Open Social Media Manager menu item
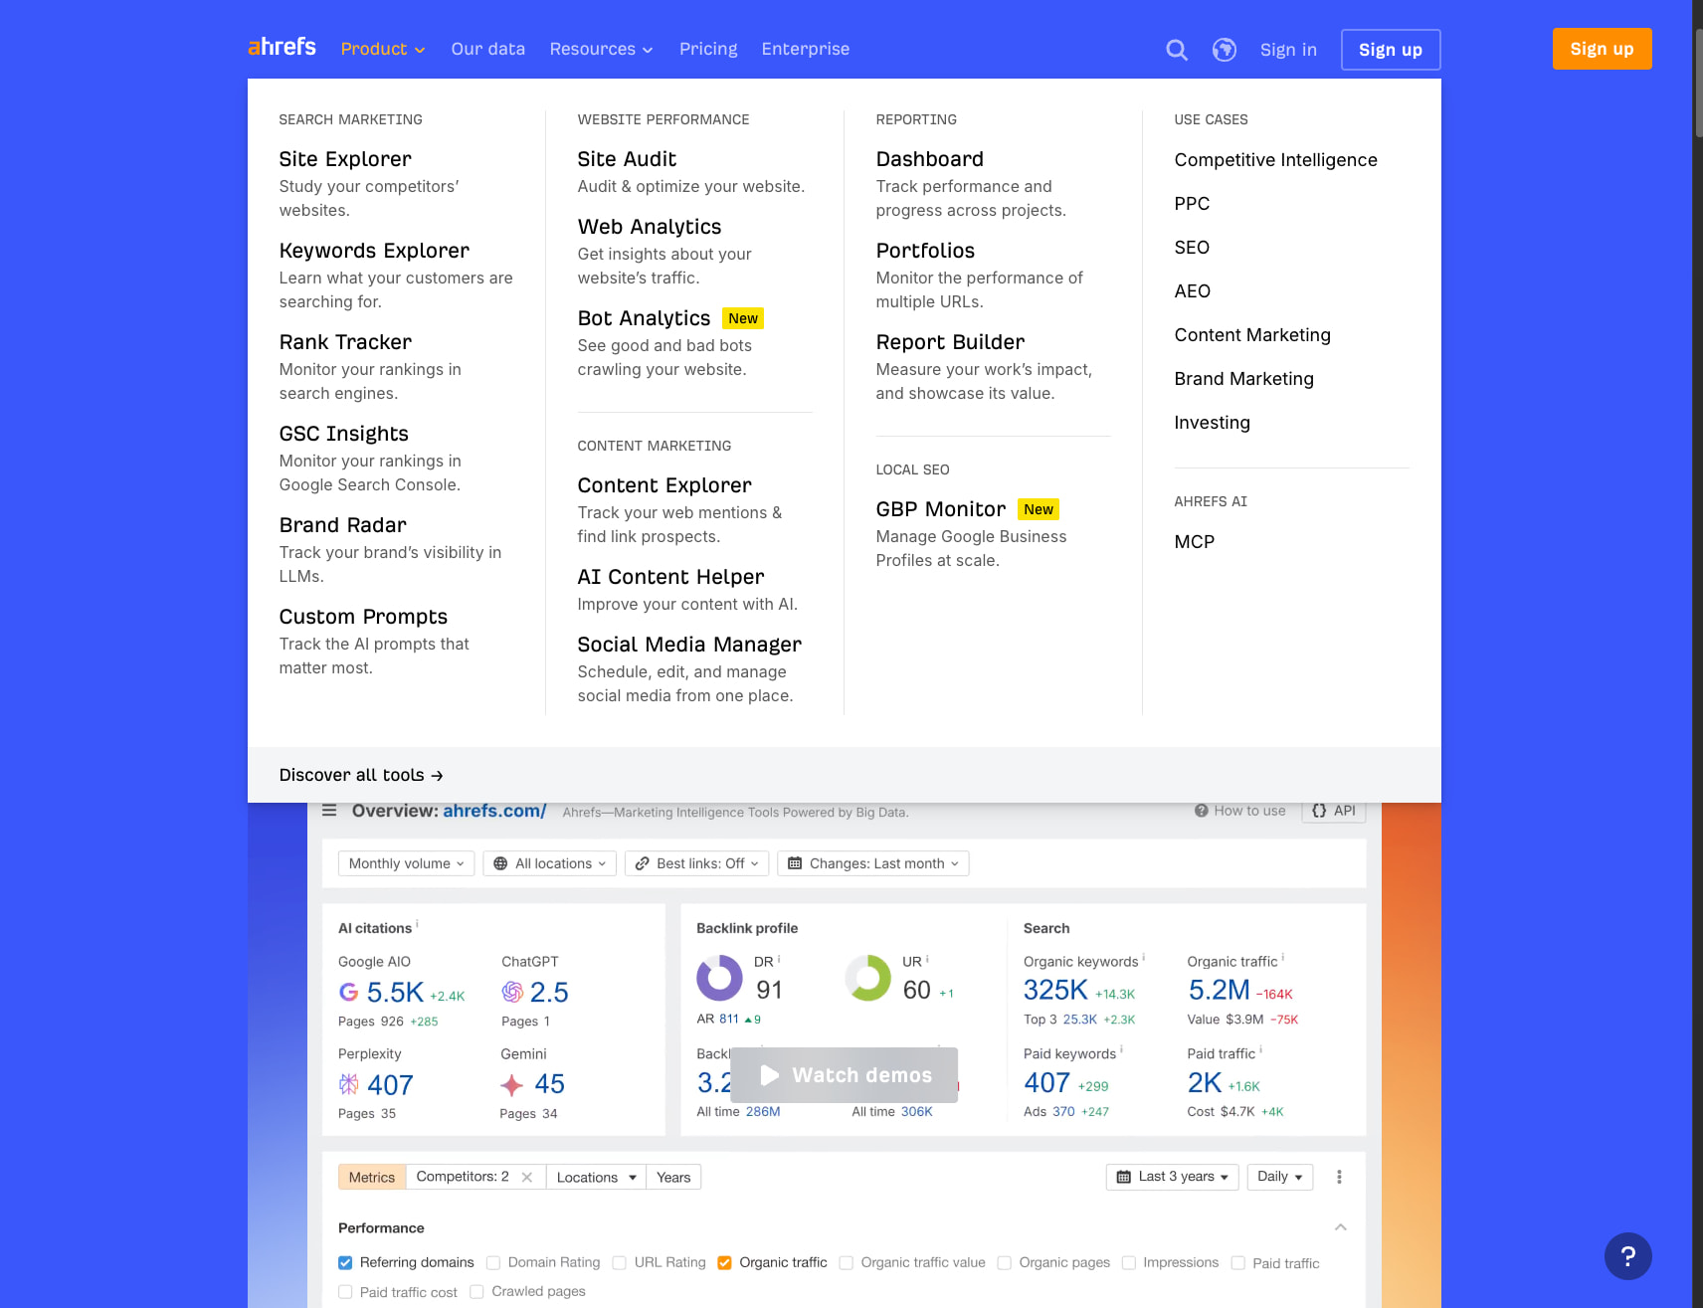1703x1308 pixels. (x=689, y=645)
